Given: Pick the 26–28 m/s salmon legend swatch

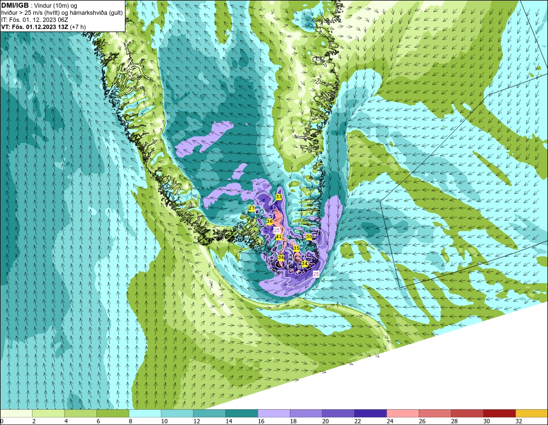Looking at the screenshot, I should pos(435,413).
